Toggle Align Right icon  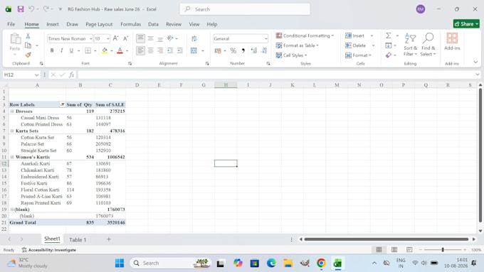tap(160, 50)
